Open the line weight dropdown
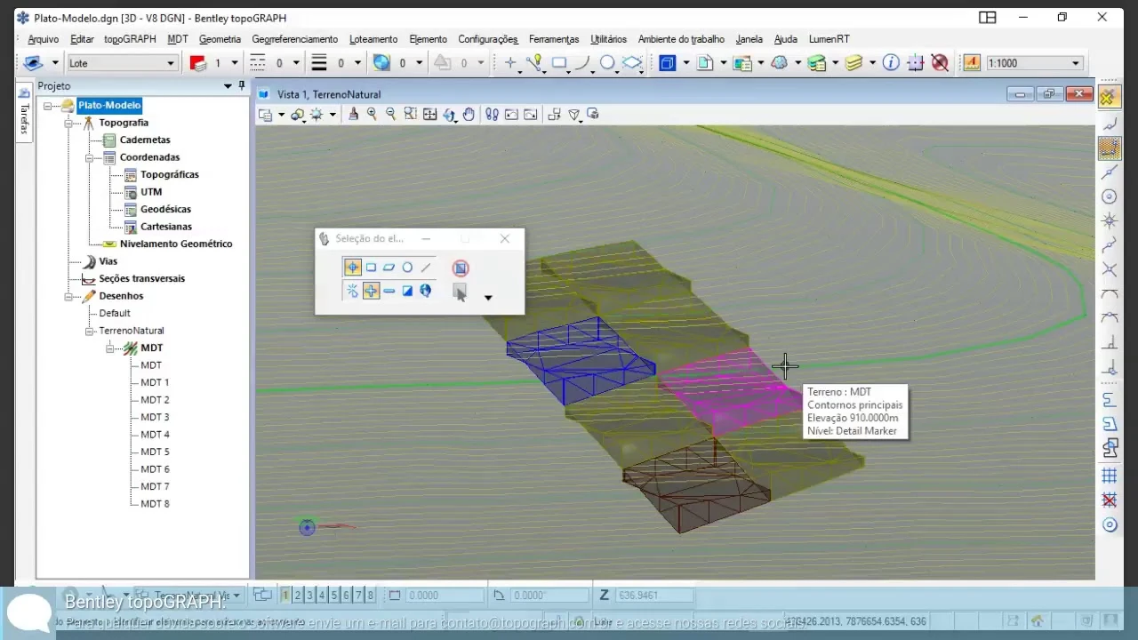 tap(357, 63)
